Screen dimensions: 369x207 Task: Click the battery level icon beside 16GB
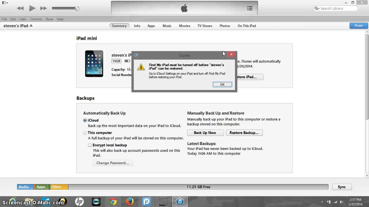coord(127,61)
